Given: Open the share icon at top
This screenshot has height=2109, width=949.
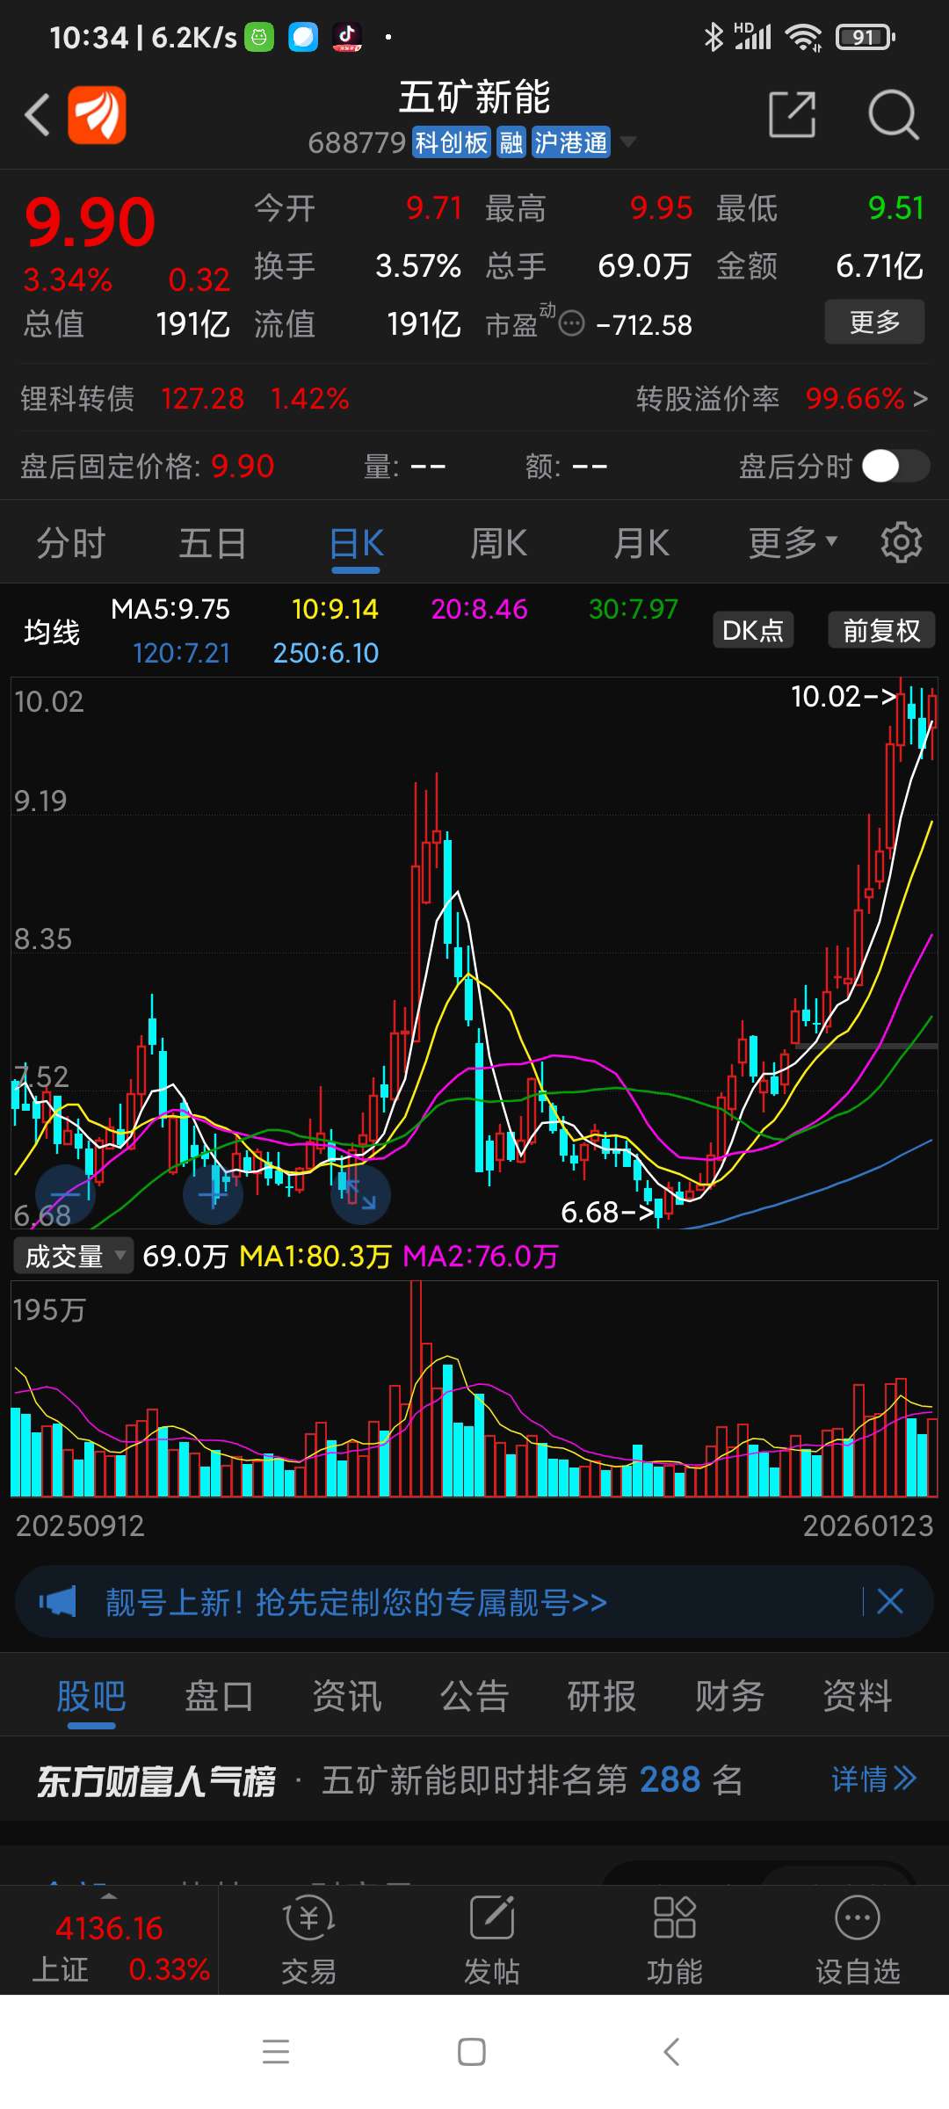Looking at the screenshot, I should (792, 114).
